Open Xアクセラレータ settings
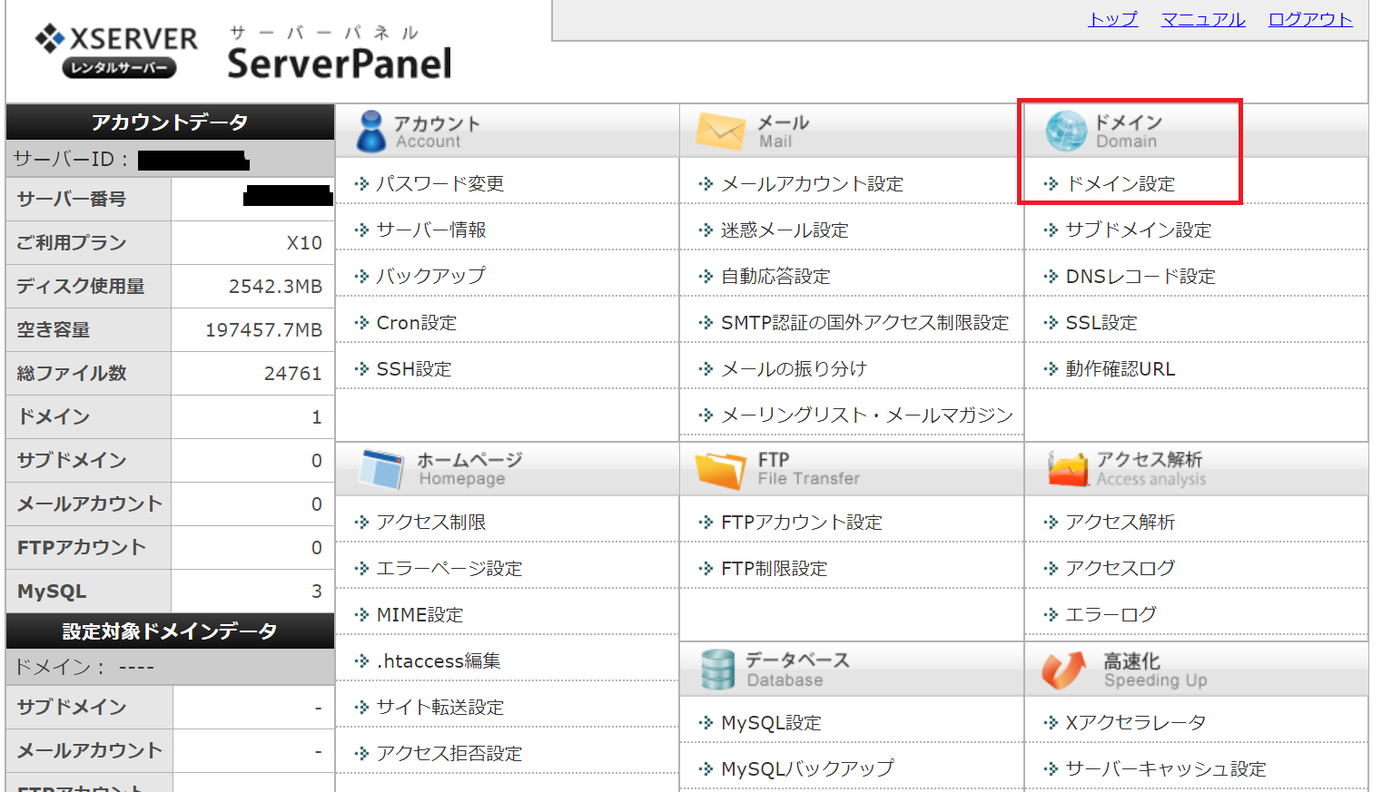The height and width of the screenshot is (792, 1382). [x=1135, y=723]
